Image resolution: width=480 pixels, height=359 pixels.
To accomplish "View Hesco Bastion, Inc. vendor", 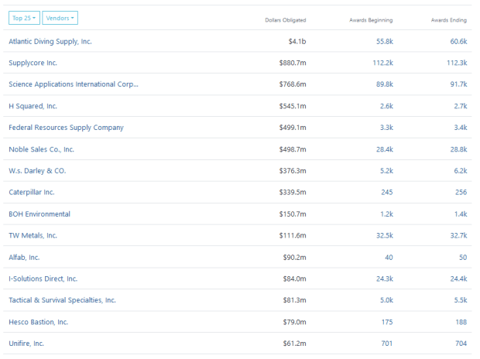I will click(x=39, y=322).
